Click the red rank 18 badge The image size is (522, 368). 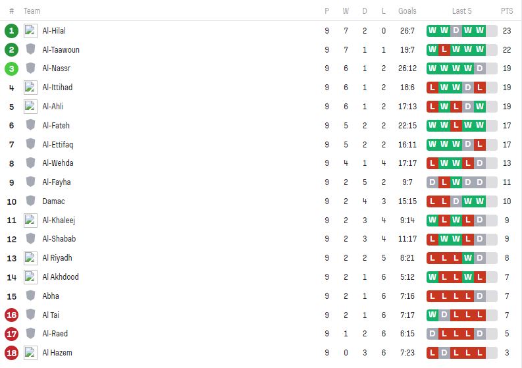(11, 353)
